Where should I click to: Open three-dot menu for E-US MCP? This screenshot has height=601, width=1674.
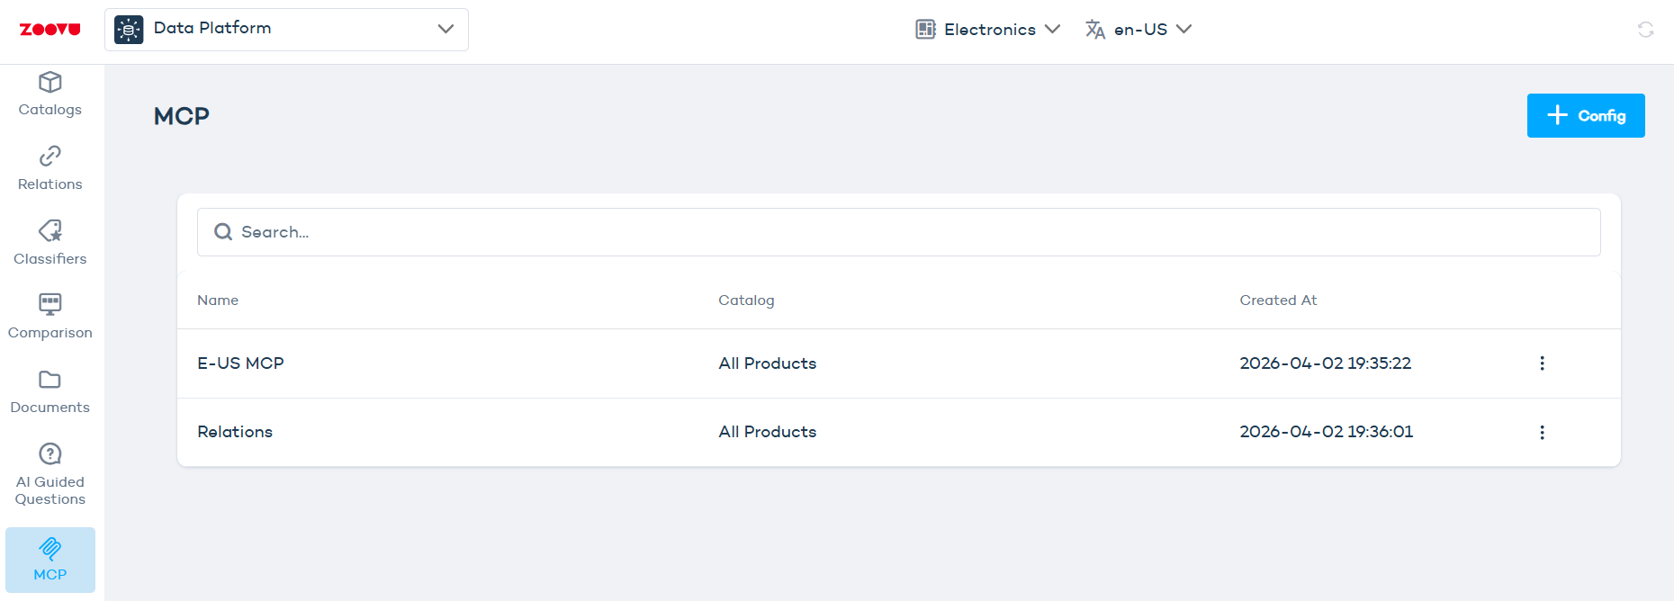click(1542, 363)
